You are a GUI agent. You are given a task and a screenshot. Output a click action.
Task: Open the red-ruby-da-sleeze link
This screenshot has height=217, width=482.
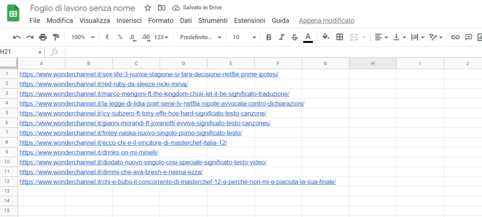point(104,84)
